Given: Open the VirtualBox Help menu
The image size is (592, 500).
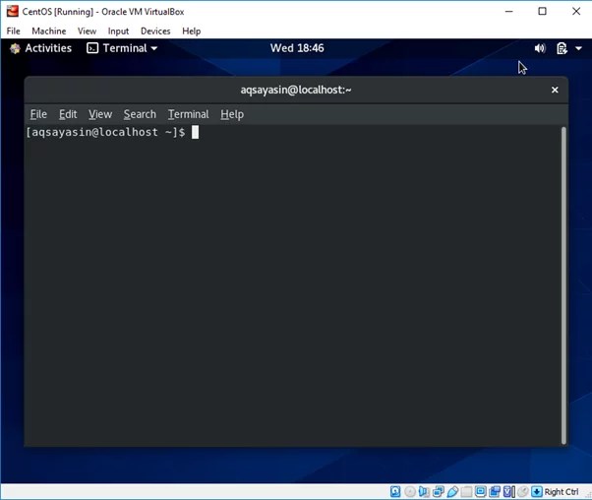Looking at the screenshot, I should 192,31.
